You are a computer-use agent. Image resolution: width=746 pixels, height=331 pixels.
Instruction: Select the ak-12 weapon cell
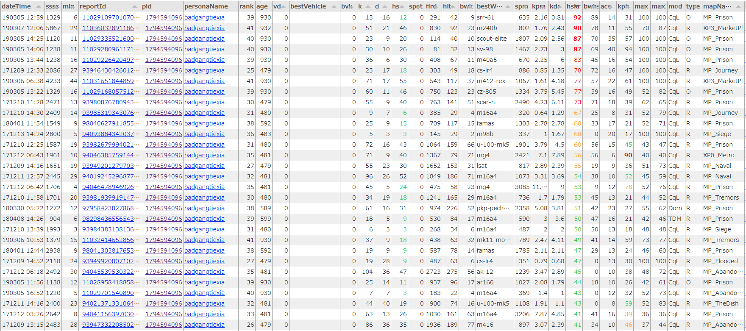click(x=495, y=272)
